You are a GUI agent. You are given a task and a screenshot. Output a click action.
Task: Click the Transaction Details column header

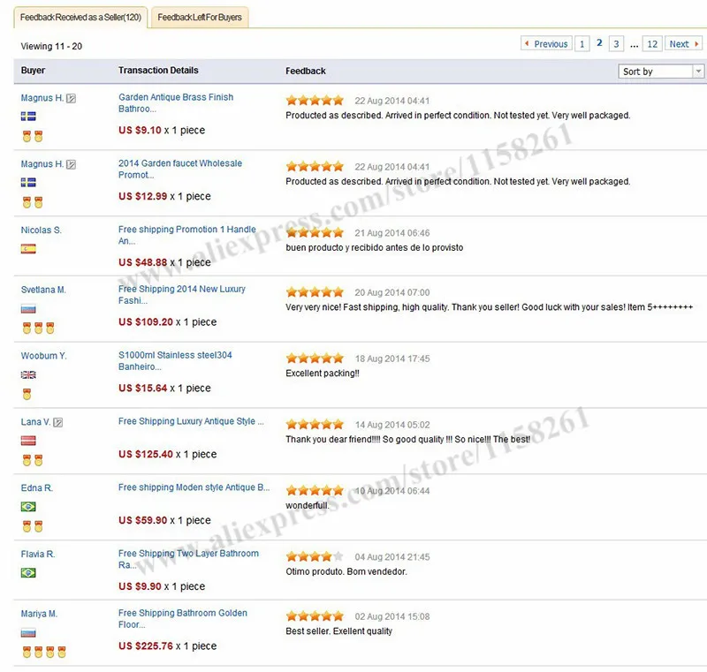click(x=158, y=71)
